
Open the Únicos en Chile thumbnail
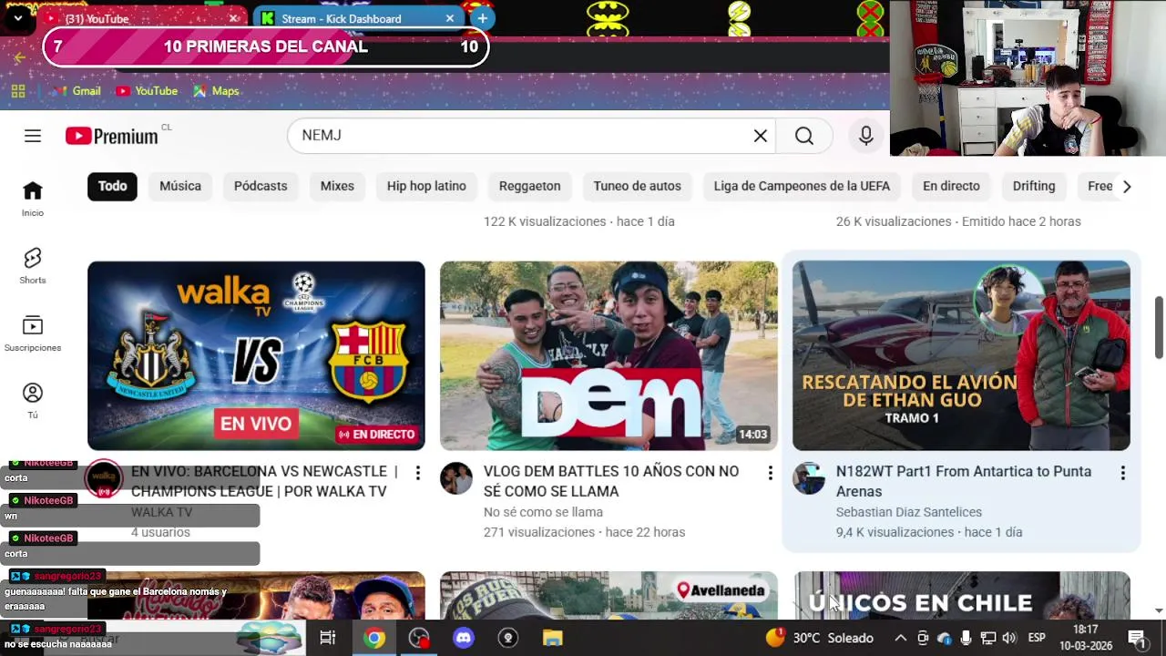[961, 595]
